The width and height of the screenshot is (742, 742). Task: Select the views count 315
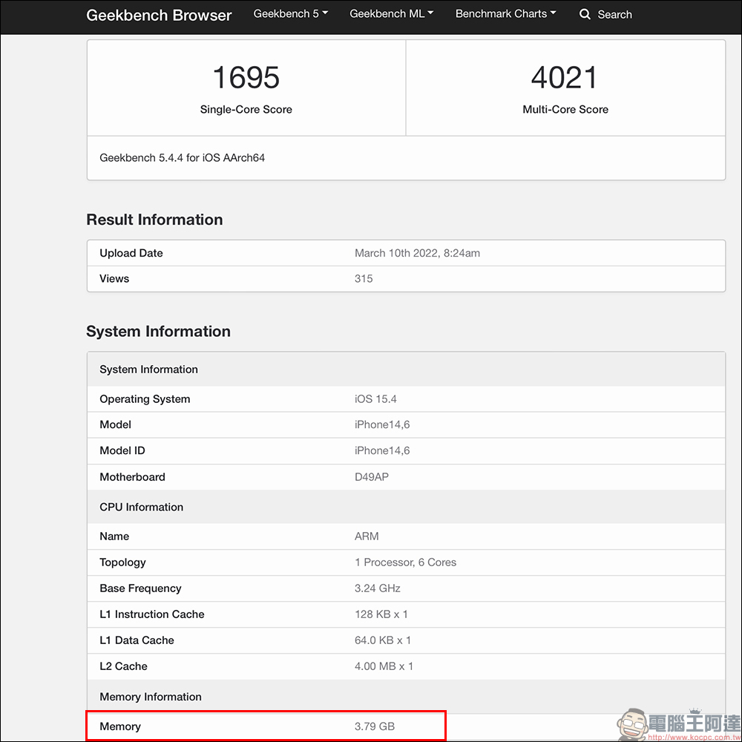click(x=364, y=279)
